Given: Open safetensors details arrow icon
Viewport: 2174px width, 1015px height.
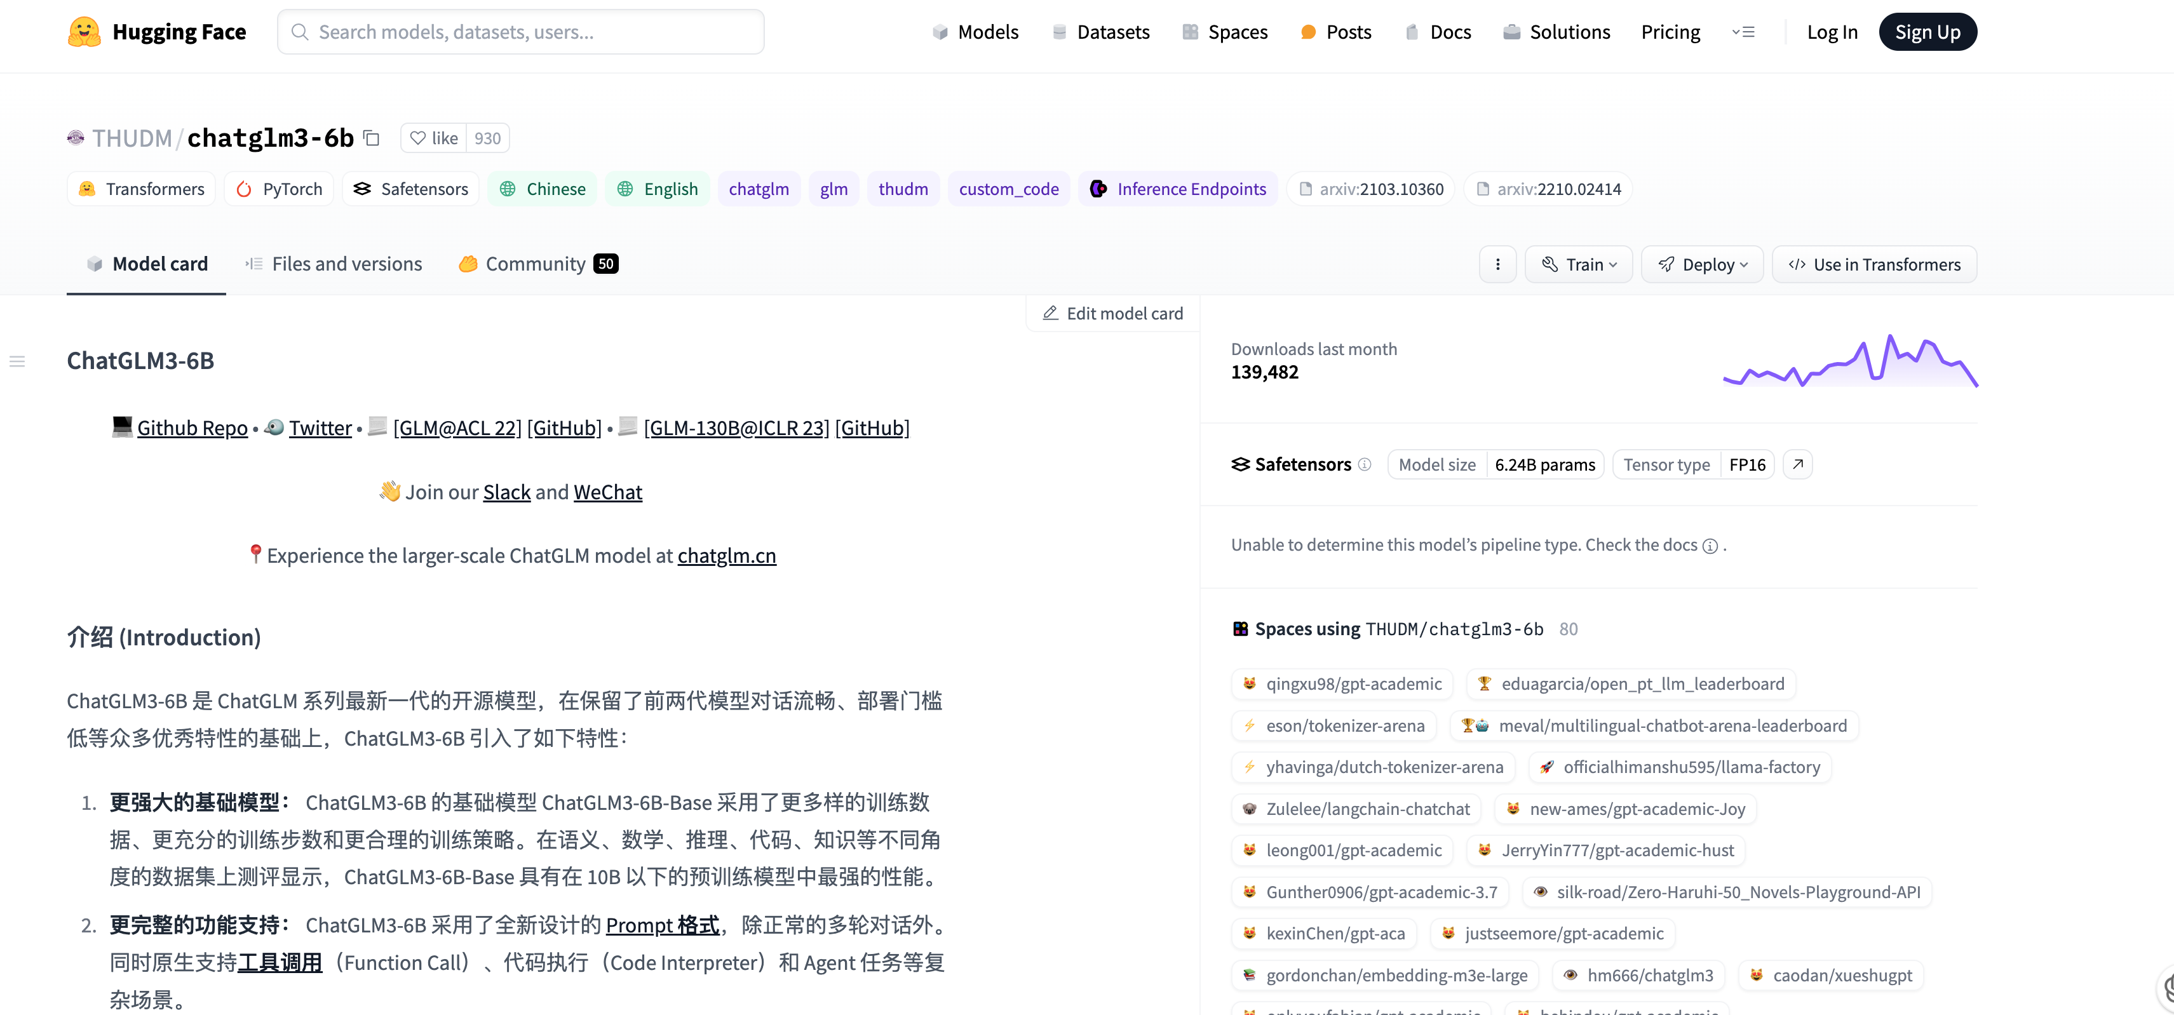Looking at the screenshot, I should [x=1798, y=464].
